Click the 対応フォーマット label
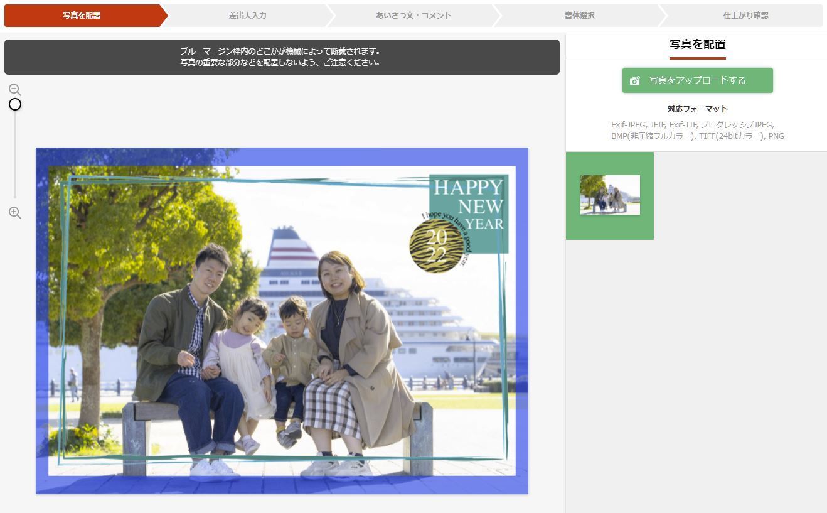 pos(697,109)
